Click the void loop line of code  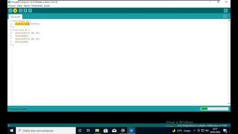click(x=21, y=30)
